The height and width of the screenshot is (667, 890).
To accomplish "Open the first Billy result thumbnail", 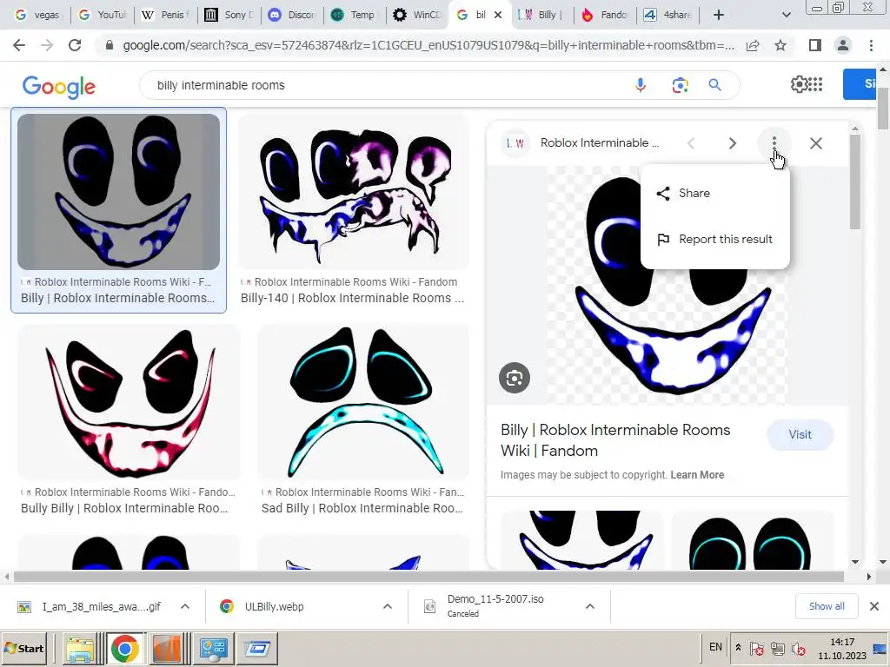I will coord(118,192).
